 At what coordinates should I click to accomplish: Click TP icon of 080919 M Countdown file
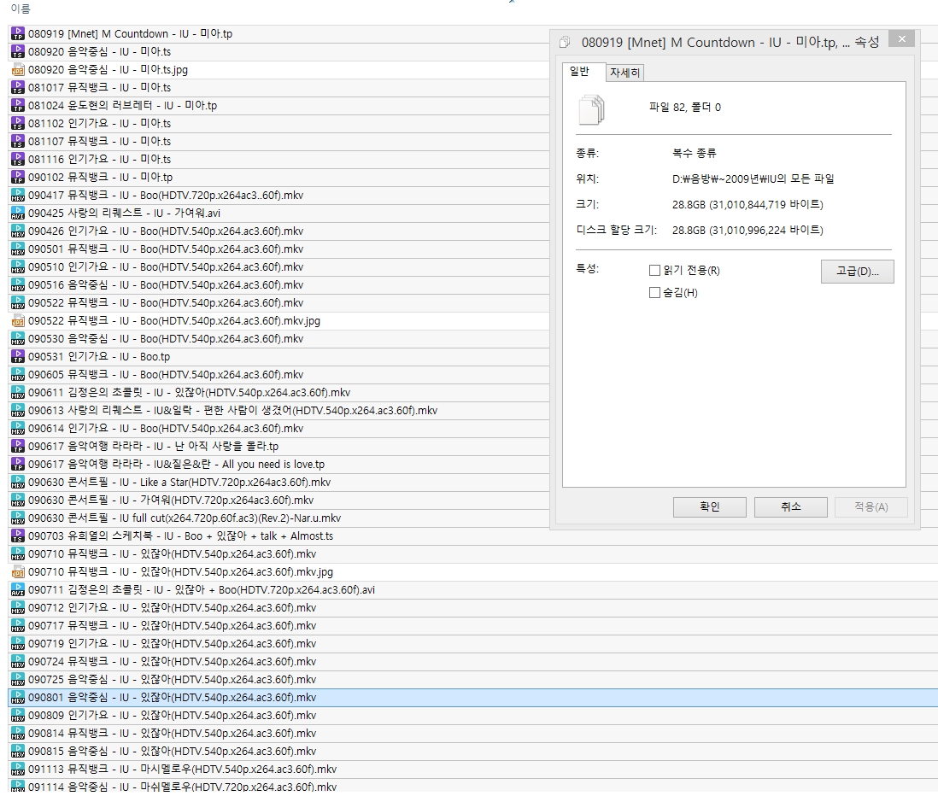(x=18, y=33)
